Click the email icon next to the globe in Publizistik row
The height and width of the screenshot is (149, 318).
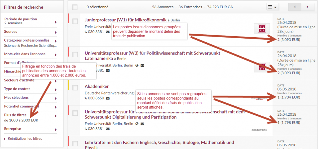click(143, 124)
